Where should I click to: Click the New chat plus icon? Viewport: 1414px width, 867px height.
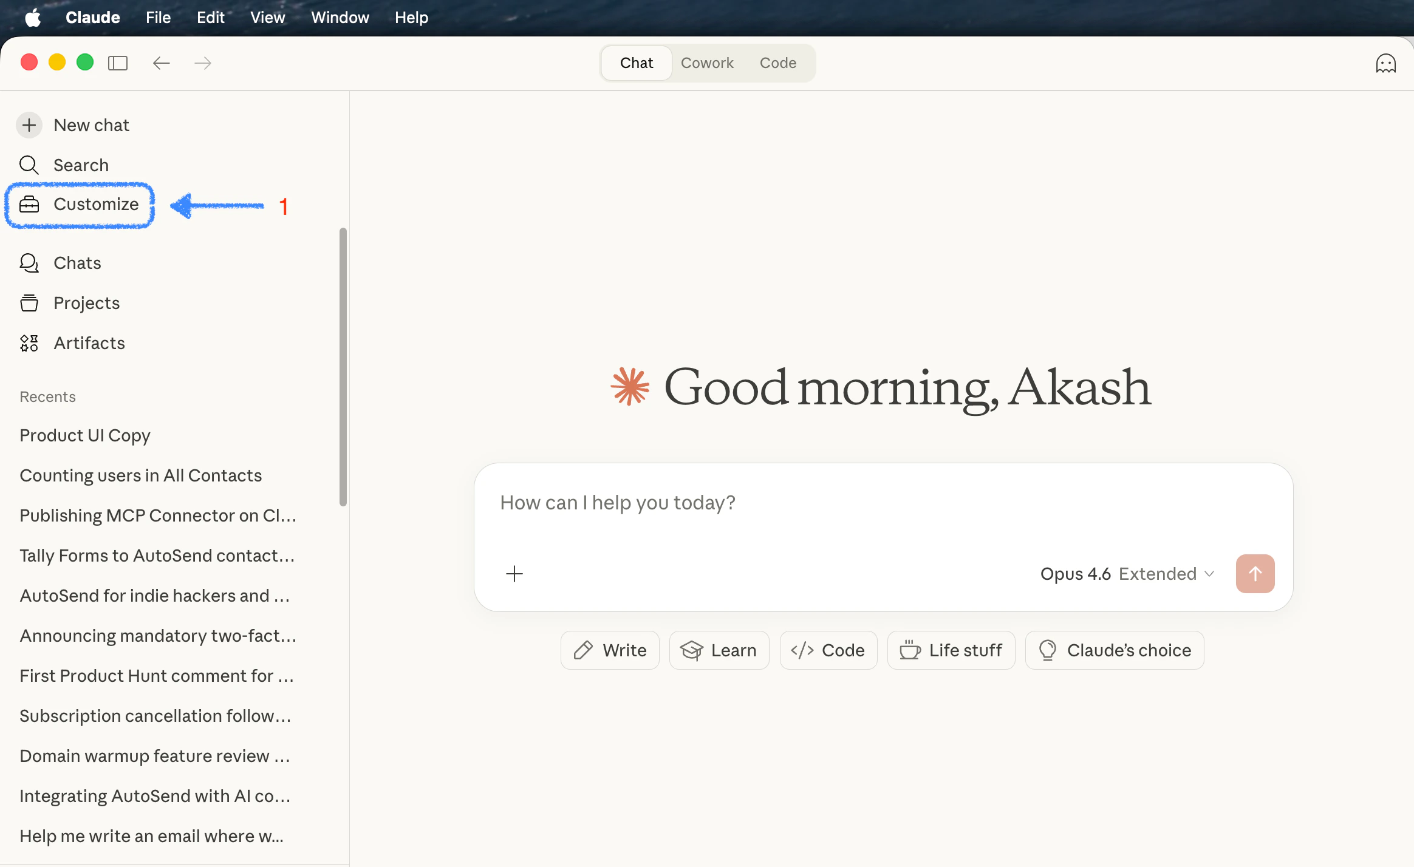click(x=29, y=125)
